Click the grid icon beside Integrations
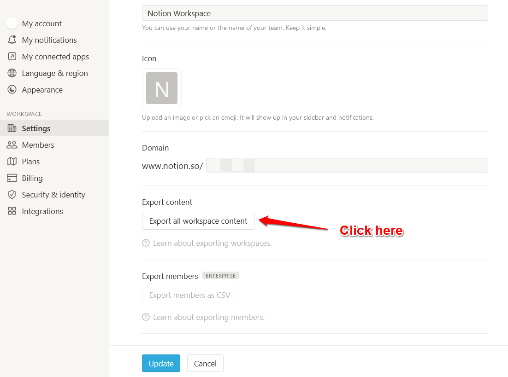508x377 pixels. click(x=12, y=211)
